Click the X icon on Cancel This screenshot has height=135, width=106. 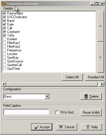(x=61, y=127)
